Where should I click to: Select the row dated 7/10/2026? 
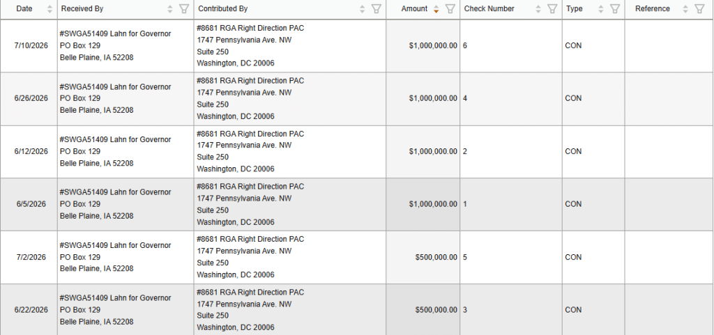[x=357, y=45]
